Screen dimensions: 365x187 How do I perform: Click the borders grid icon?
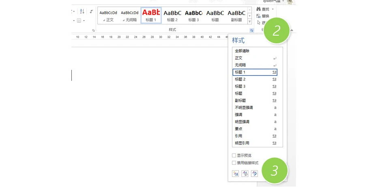[79, 20]
